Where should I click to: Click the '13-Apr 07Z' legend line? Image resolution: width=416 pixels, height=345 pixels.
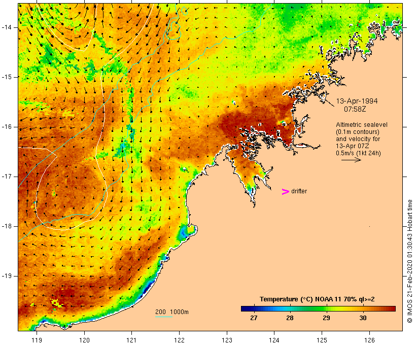(352, 146)
